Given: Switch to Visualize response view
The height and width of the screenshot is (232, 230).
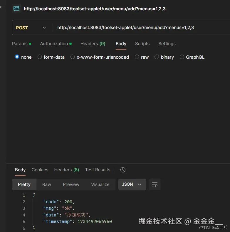Looking at the screenshot, I should pyautogui.click(x=100, y=184).
